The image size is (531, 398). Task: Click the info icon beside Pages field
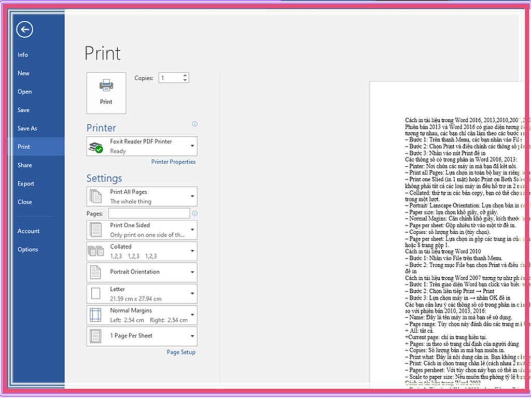194,214
